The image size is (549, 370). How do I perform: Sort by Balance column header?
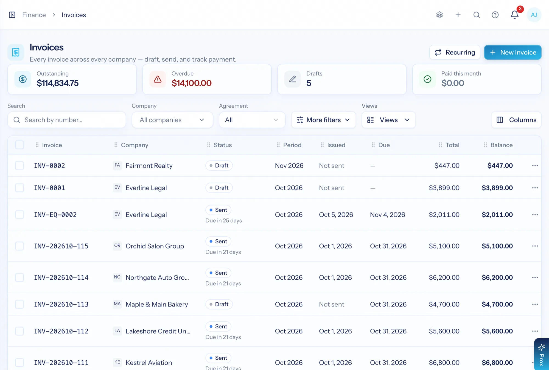click(x=501, y=145)
